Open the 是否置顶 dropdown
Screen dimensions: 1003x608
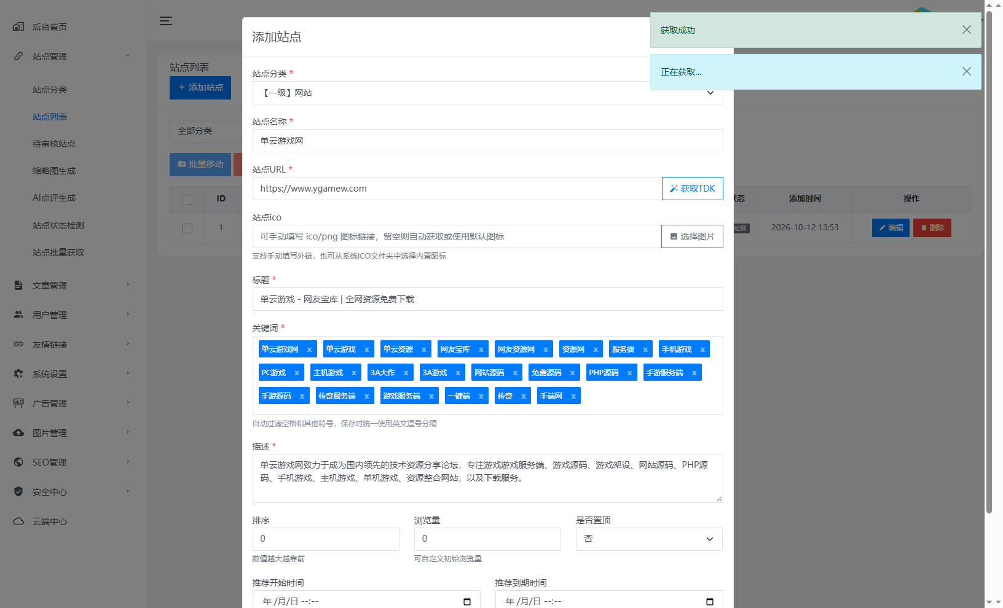point(649,539)
